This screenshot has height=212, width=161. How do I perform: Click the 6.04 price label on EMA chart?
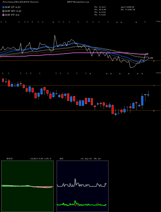(151, 58)
